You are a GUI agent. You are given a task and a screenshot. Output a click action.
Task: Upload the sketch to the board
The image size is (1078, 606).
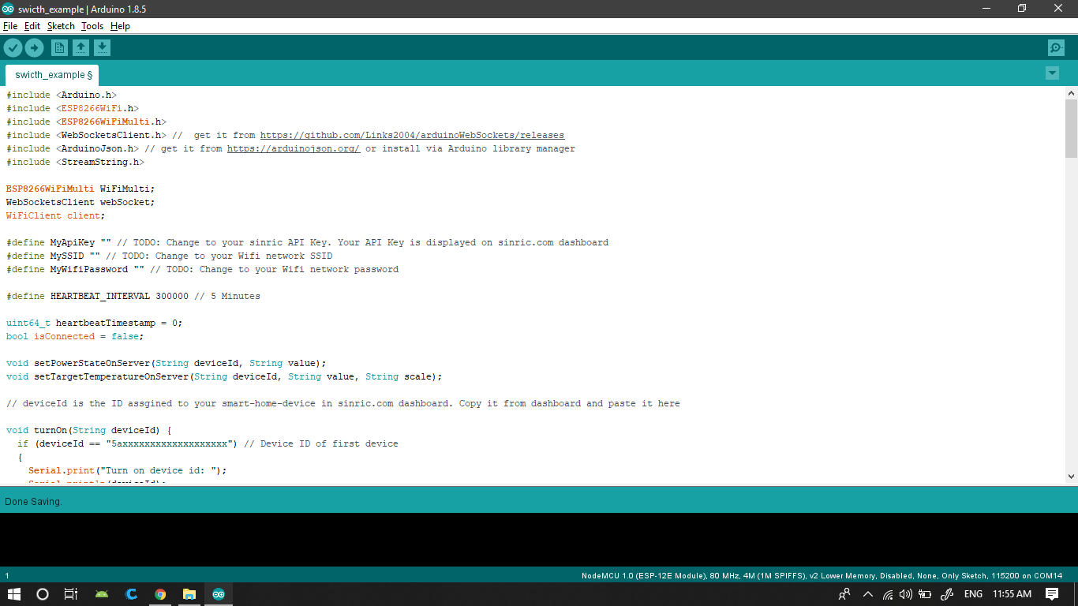click(x=34, y=48)
